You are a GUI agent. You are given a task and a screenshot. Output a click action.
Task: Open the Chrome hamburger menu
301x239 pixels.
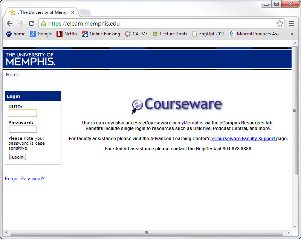(292, 24)
